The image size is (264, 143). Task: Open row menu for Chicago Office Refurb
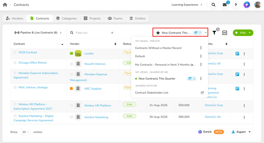pyautogui.click(x=244, y=64)
